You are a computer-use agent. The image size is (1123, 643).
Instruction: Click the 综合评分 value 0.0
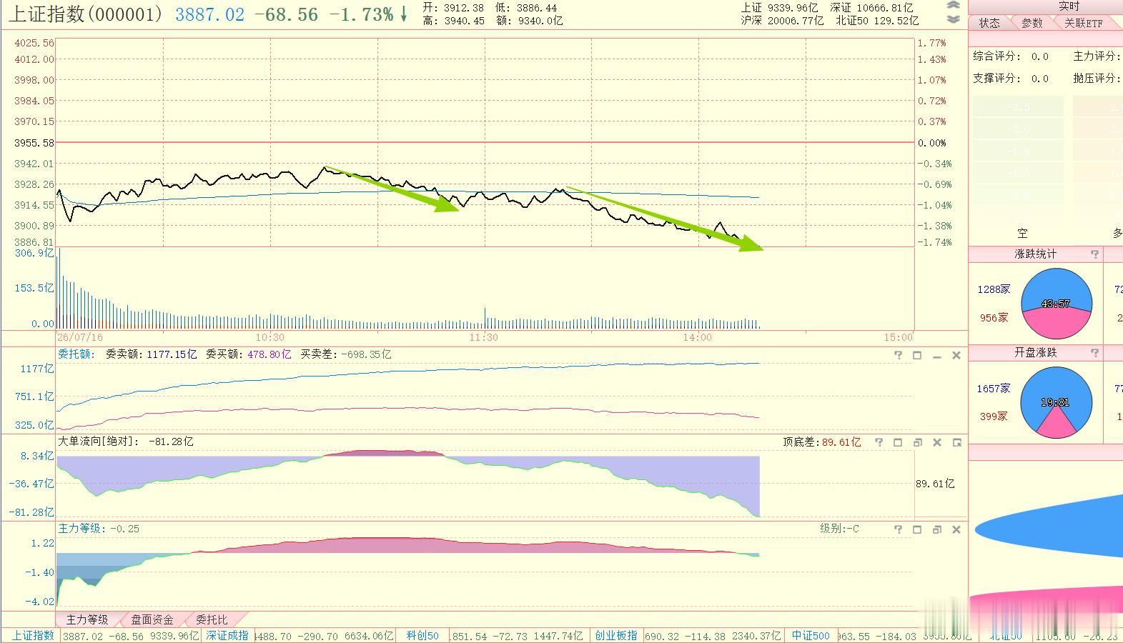[1040, 56]
